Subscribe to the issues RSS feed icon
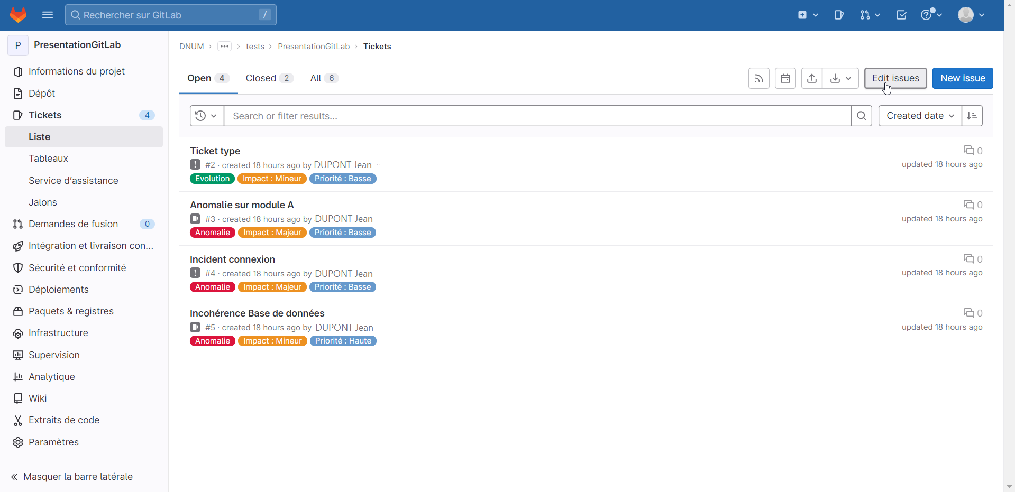1015x492 pixels. [x=758, y=78]
